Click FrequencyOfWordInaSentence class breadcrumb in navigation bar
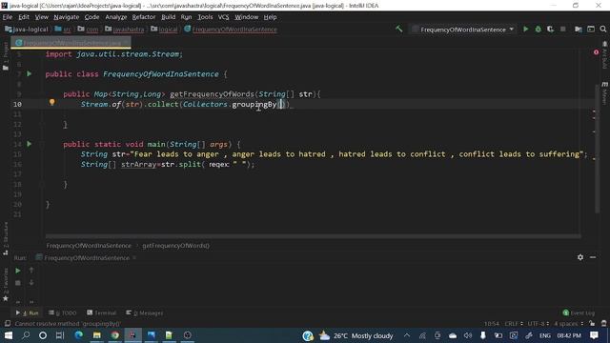The image size is (610, 343). 231,30
